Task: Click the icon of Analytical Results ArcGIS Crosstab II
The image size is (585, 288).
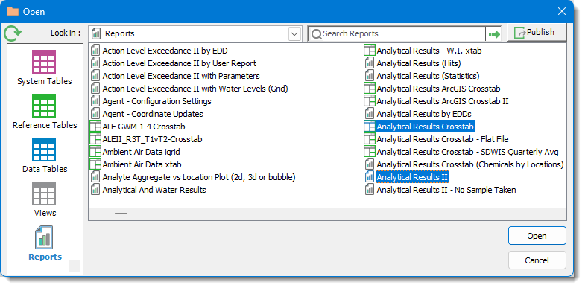Action: (x=370, y=101)
